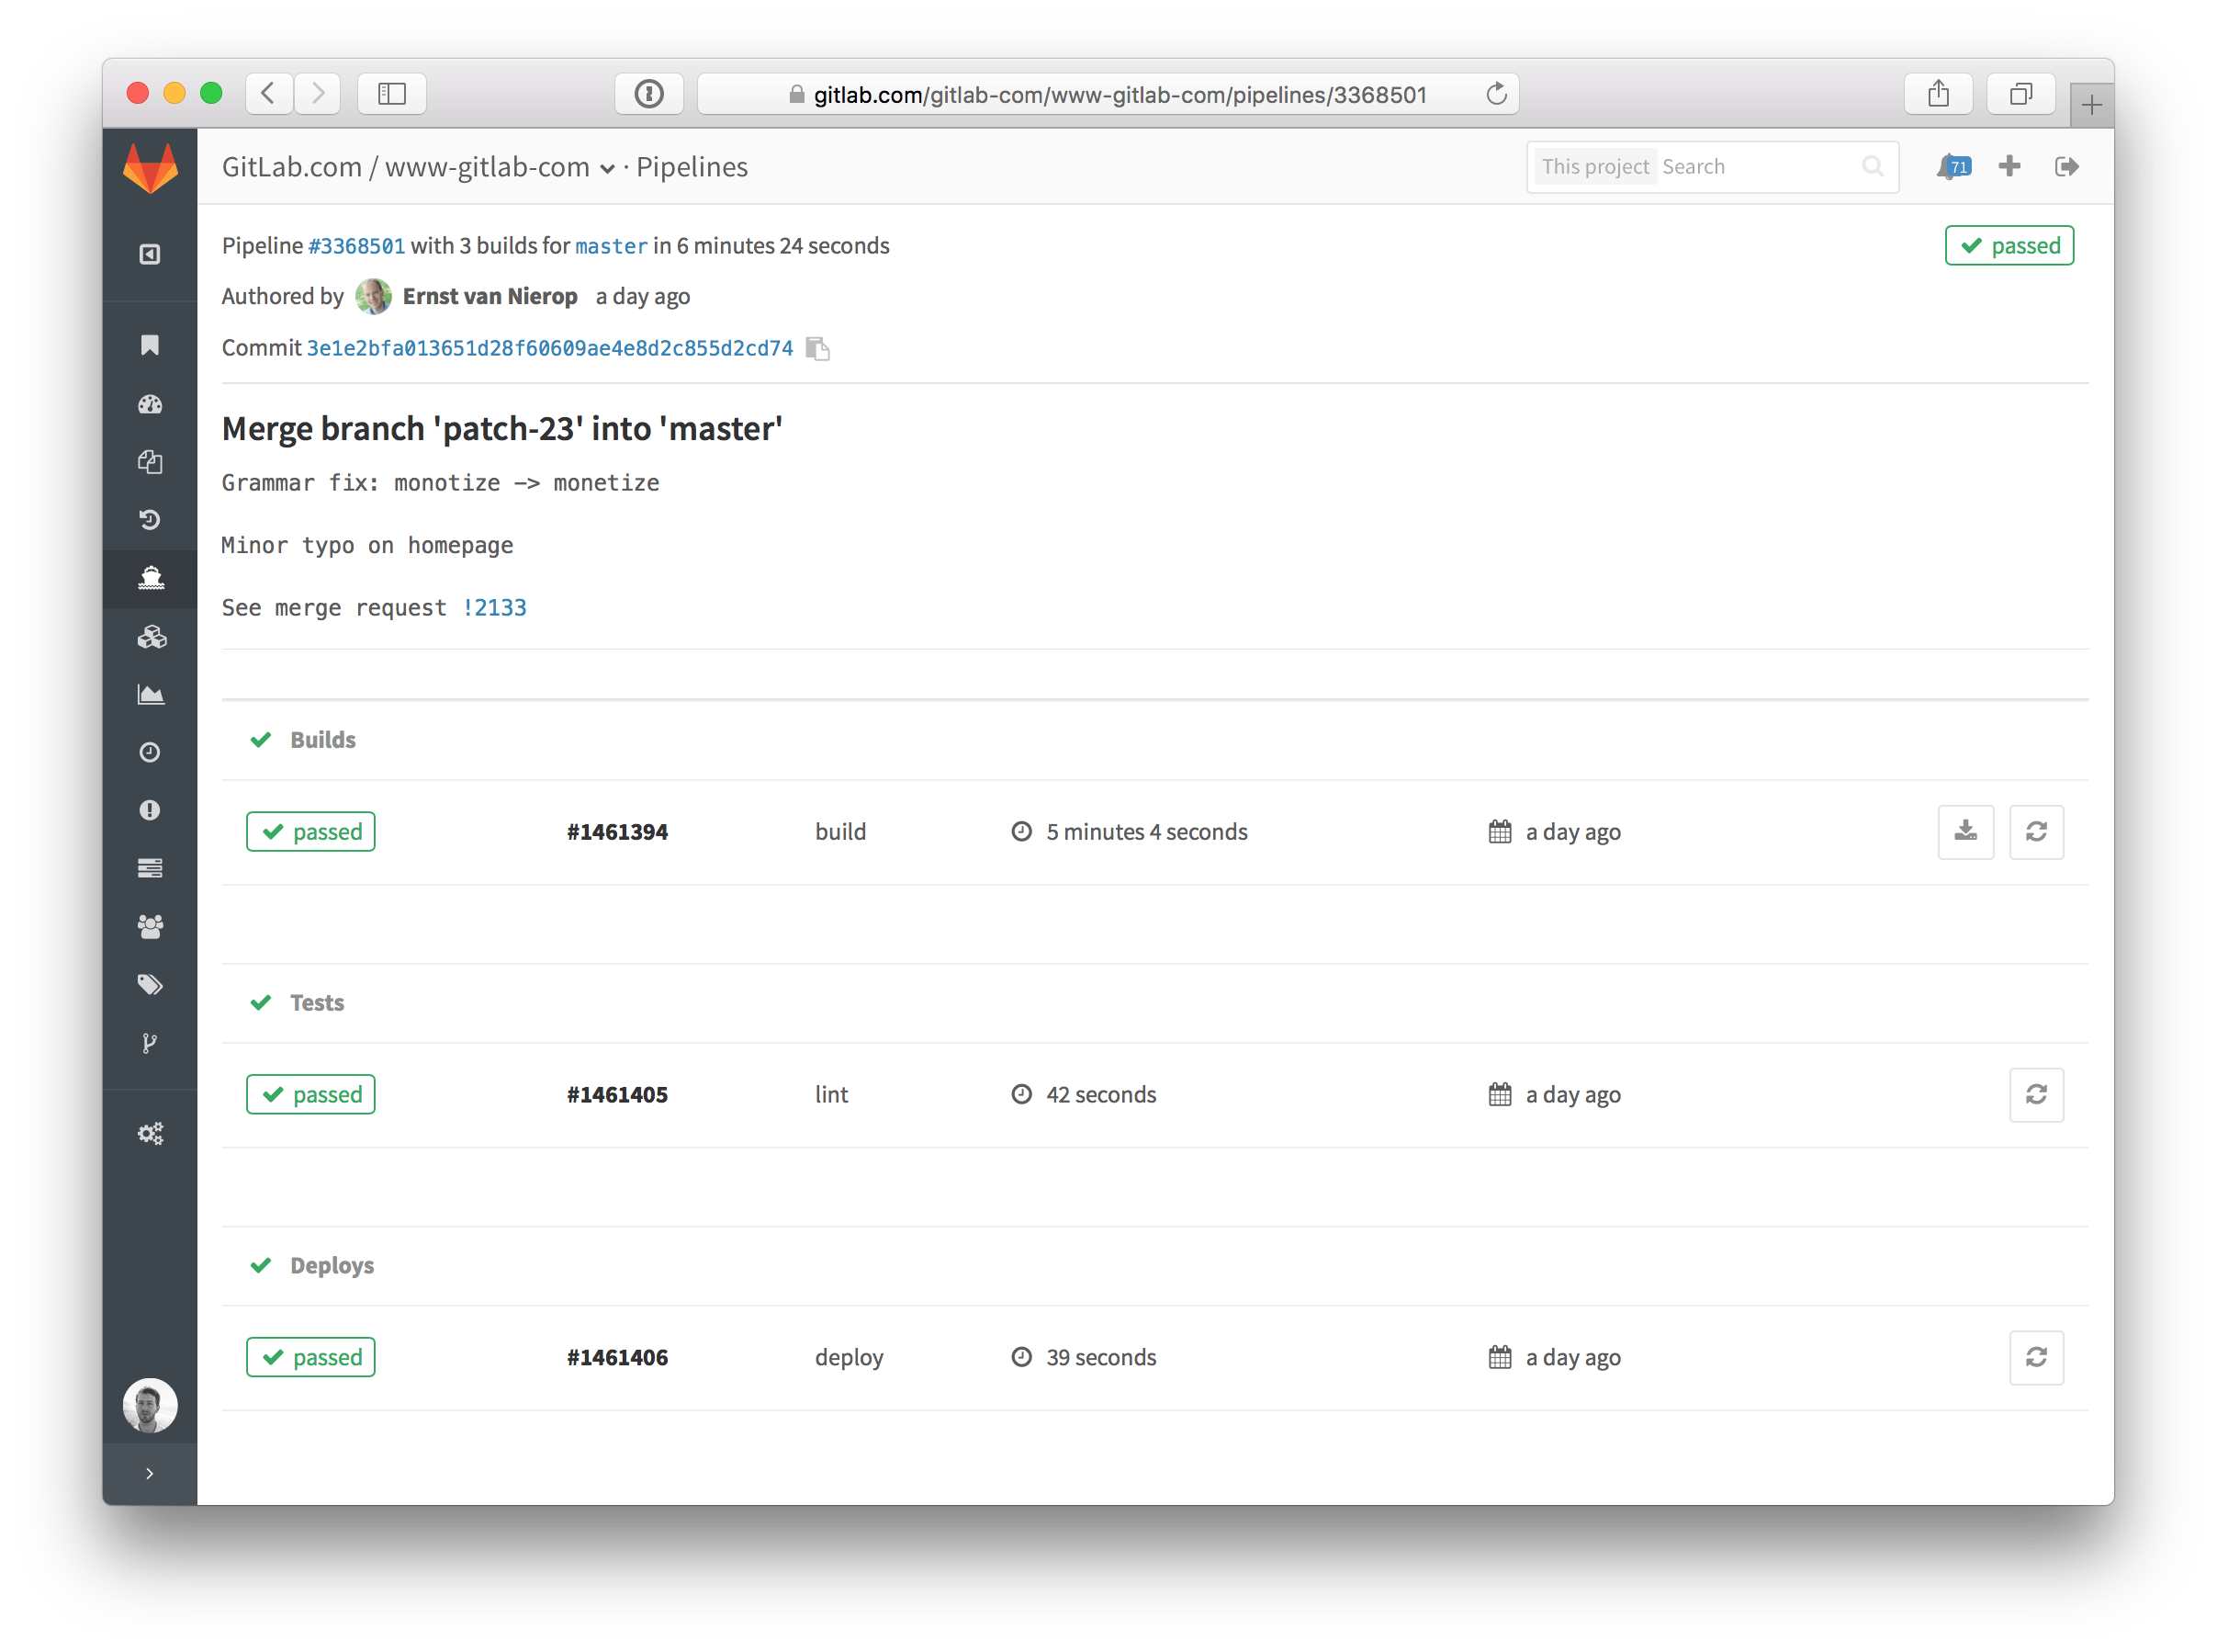Expand the collapsed sidebar using the bottom chevron
This screenshot has height=1652, width=2217.
[150, 1472]
